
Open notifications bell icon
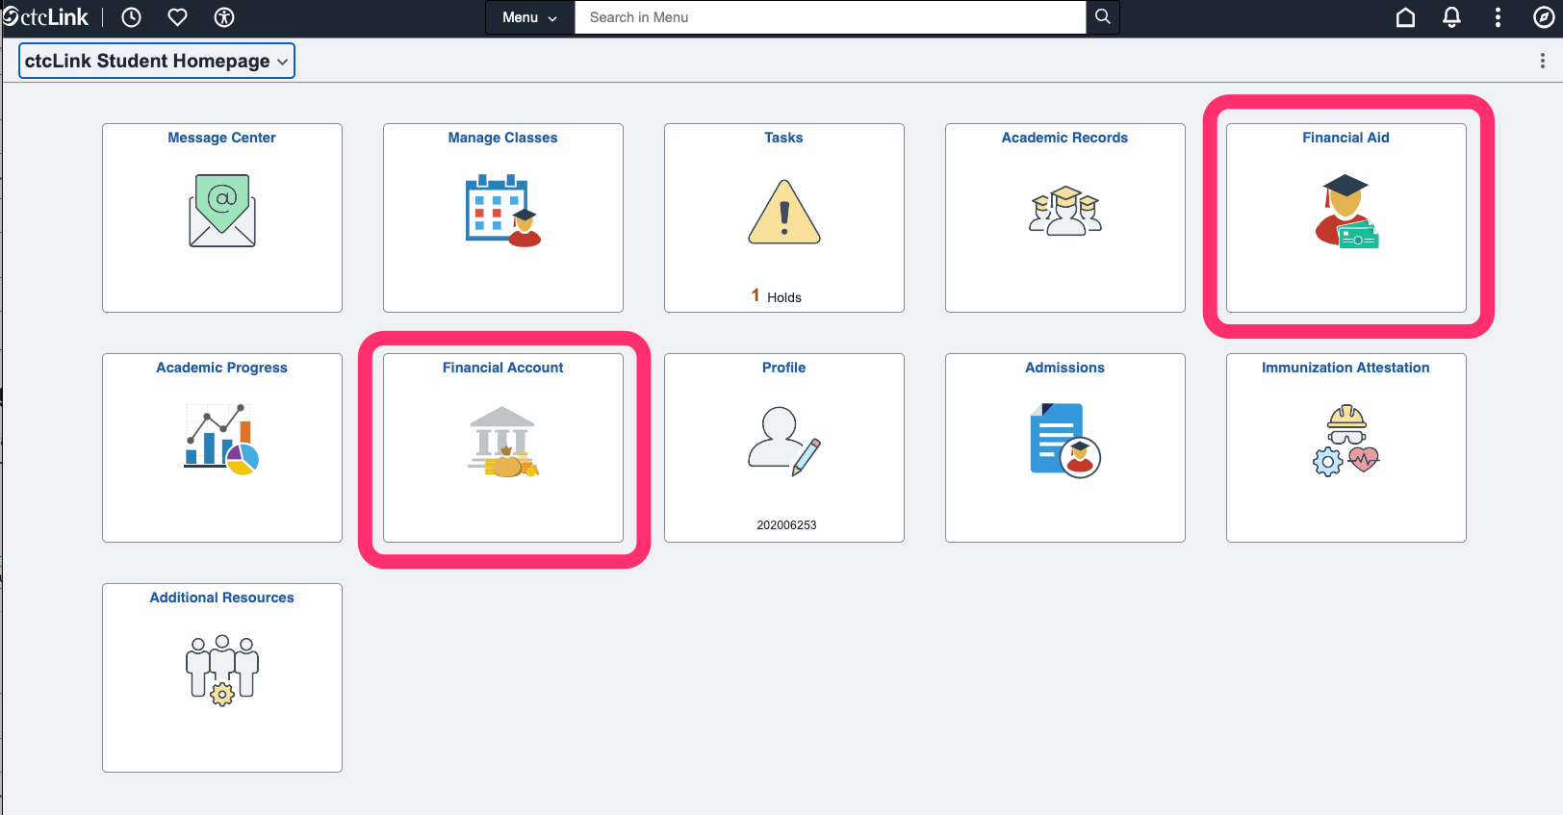click(1451, 17)
